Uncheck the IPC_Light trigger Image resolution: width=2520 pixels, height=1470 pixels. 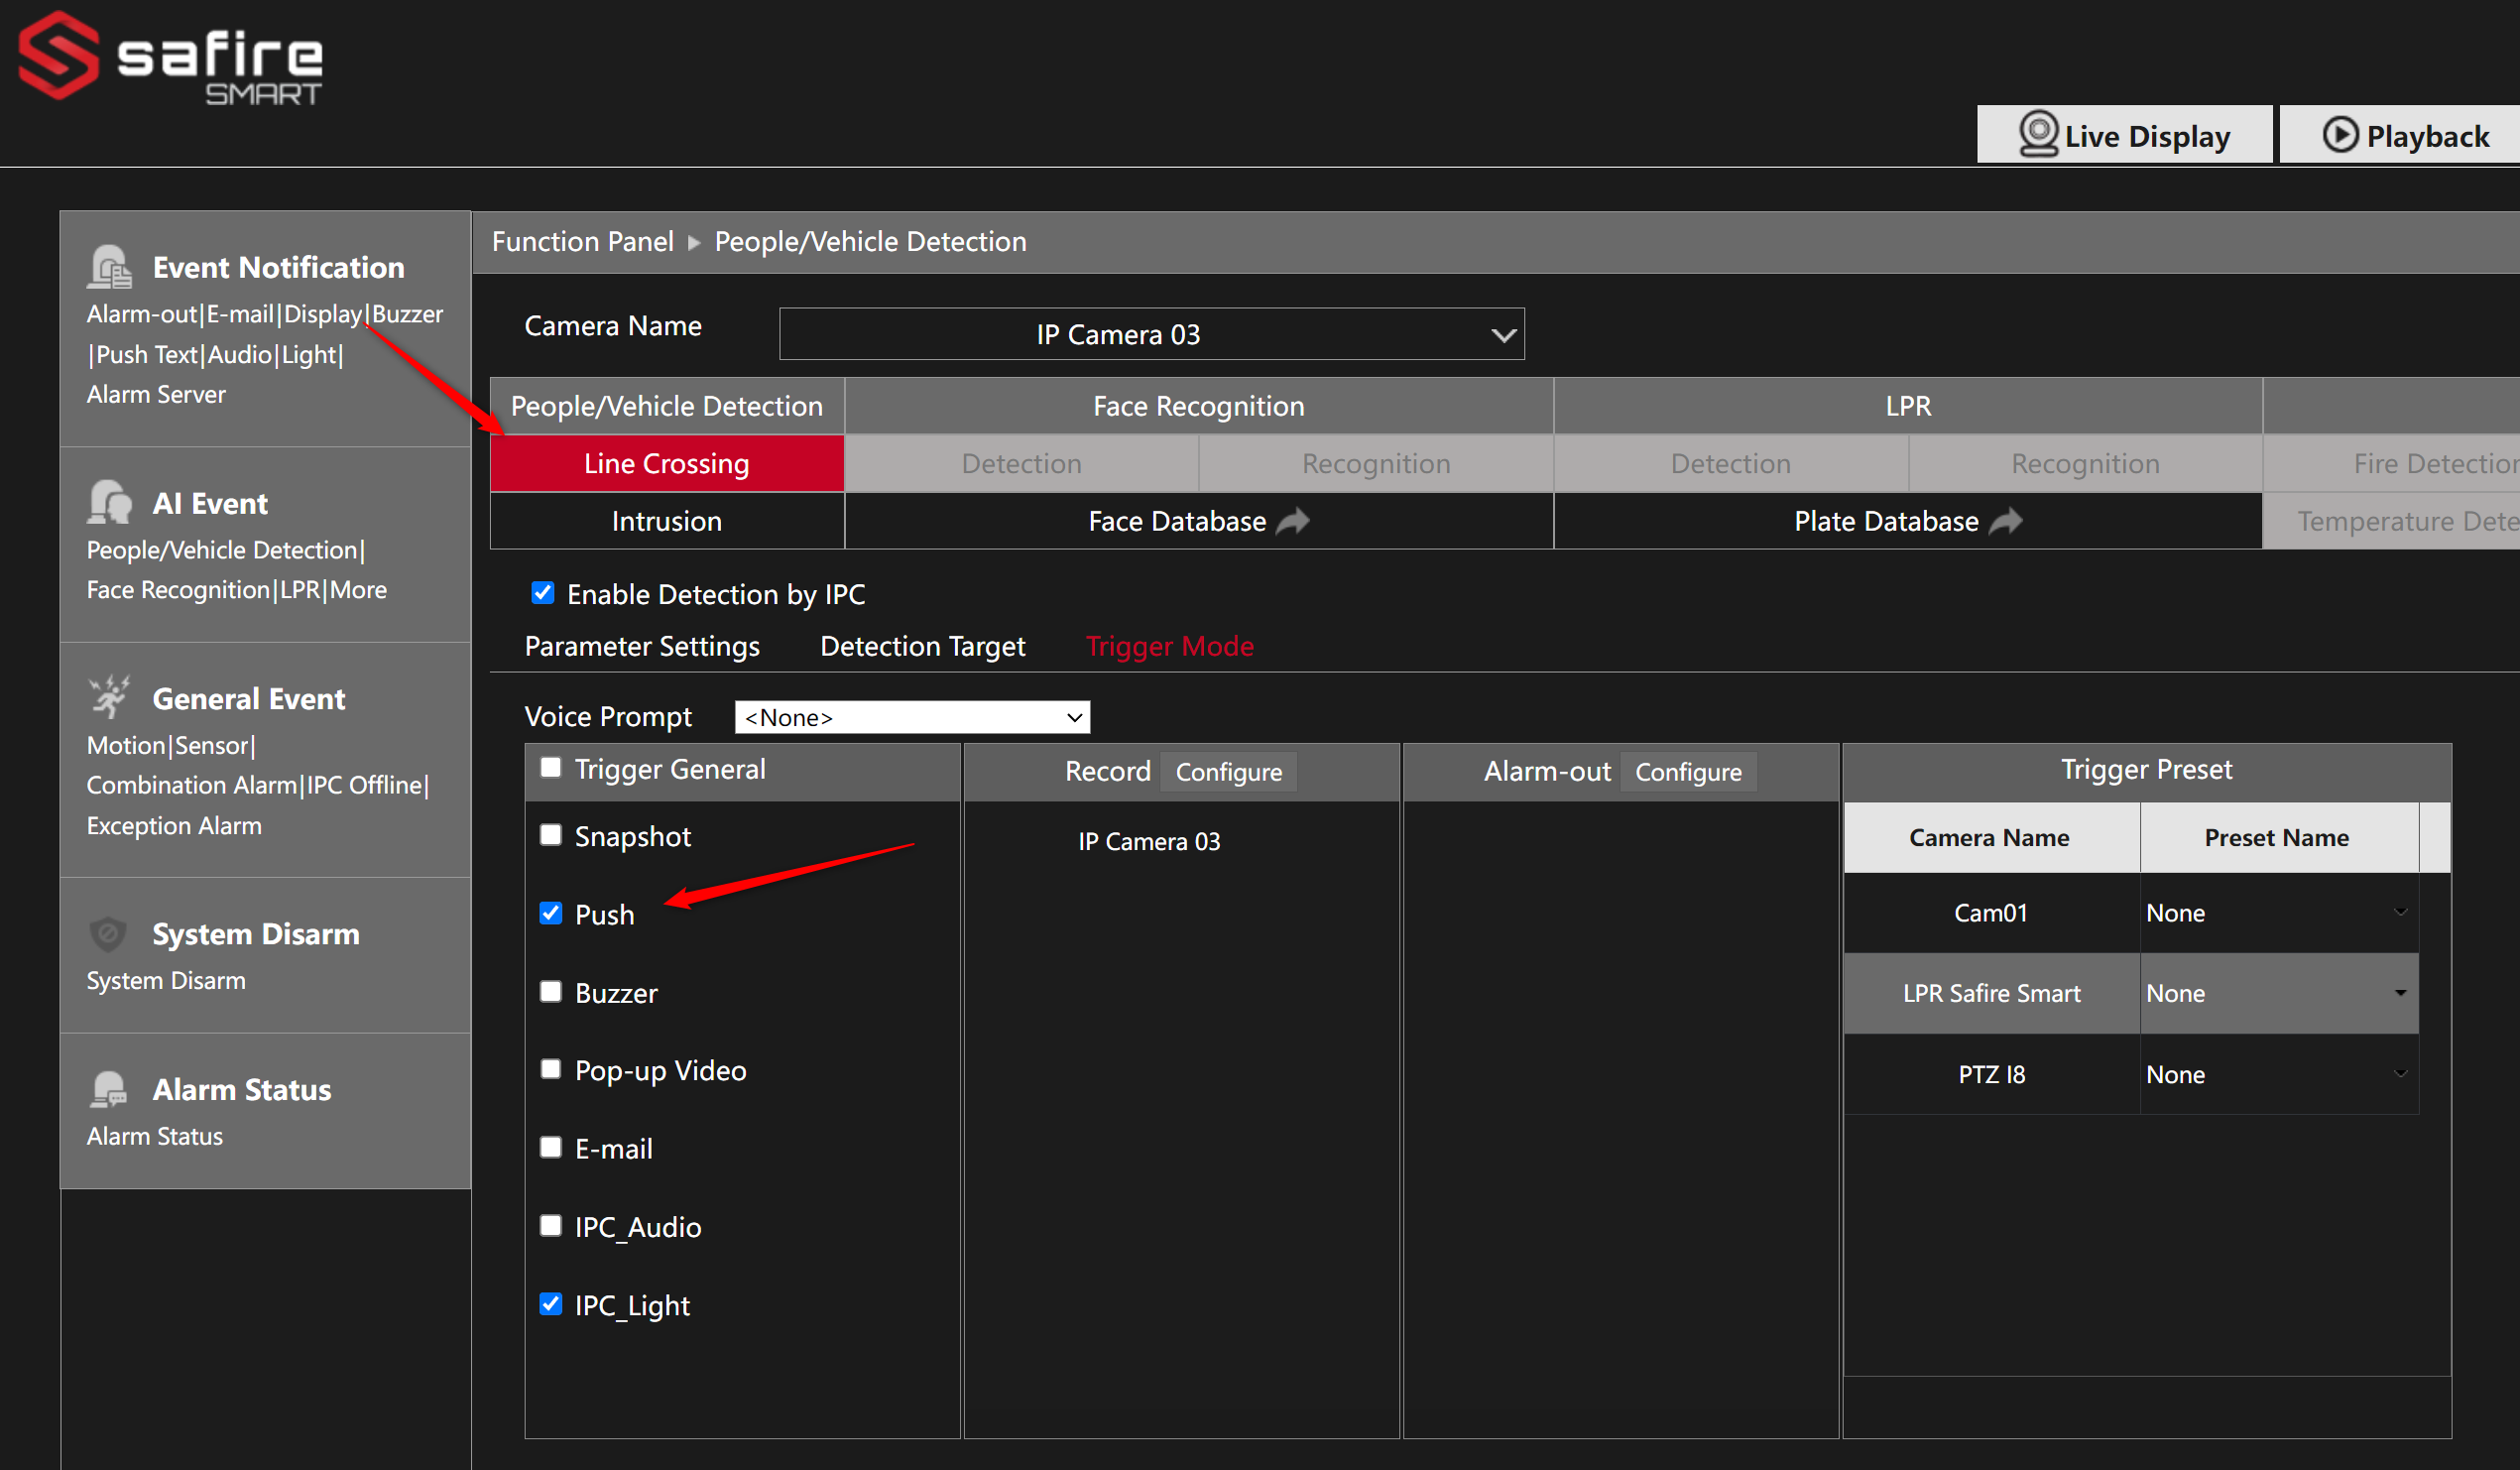click(x=551, y=1303)
